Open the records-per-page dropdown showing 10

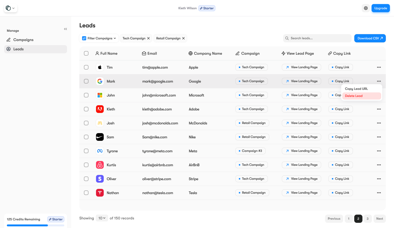[102, 218]
